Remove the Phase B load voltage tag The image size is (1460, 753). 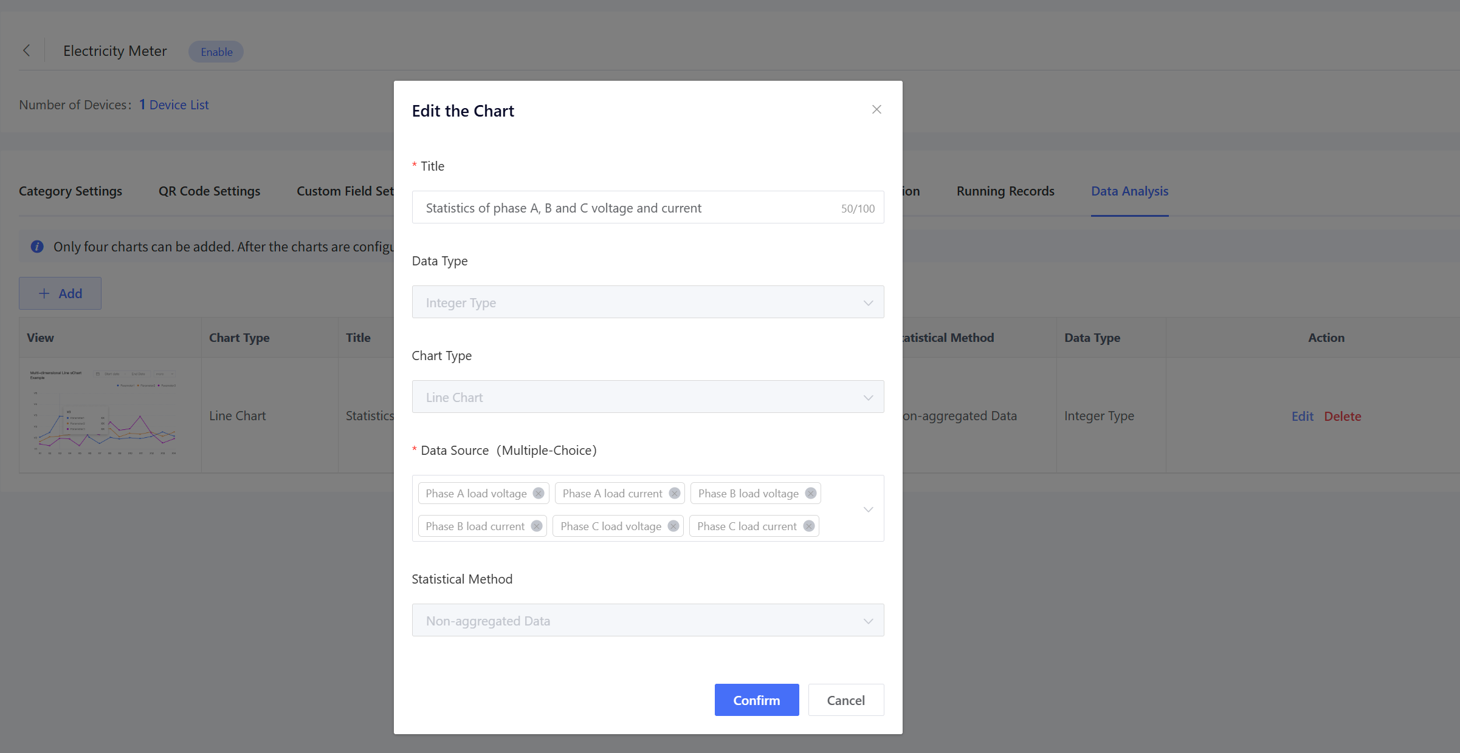(x=811, y=493)
